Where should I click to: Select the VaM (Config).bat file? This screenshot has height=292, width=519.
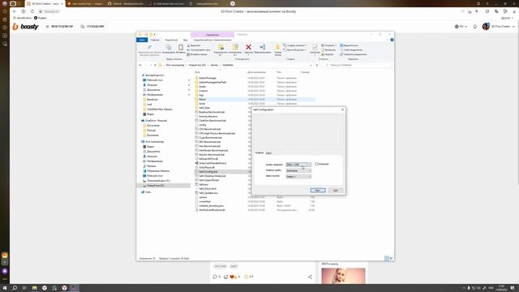click(208, 172)
